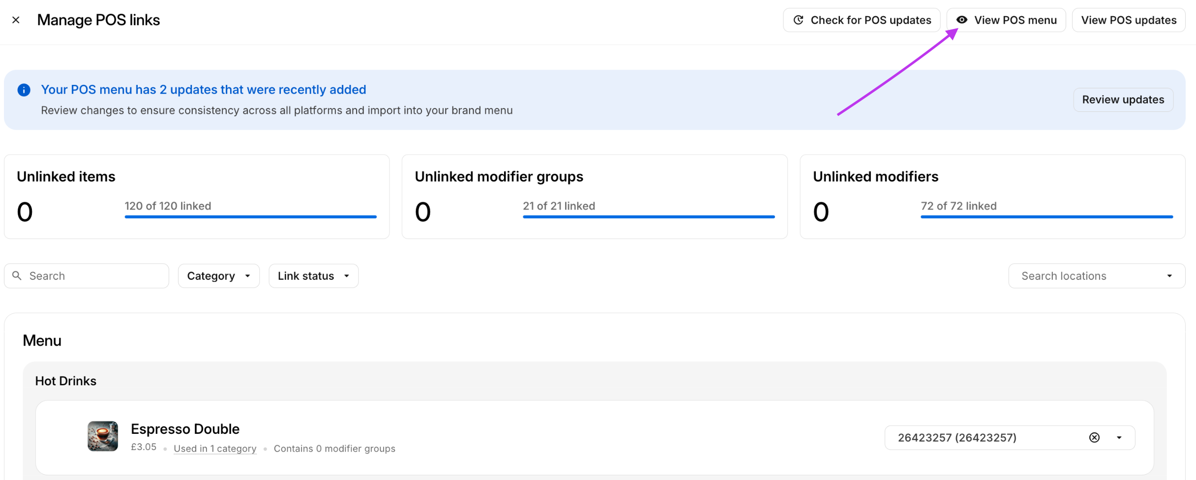This screenshot has width=1196, height=480.
Task: Click the £3.05 price text
Action: coord(144,447)
